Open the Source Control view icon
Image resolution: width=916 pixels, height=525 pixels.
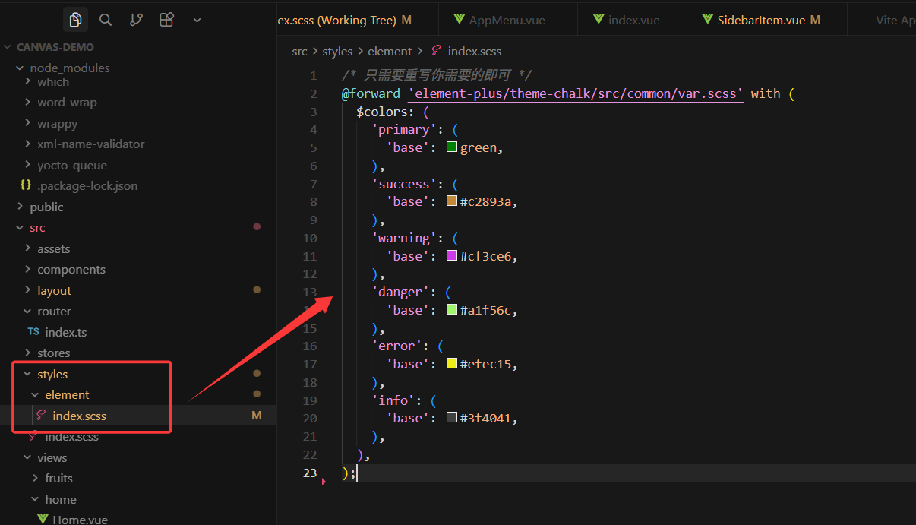(136, 20)
